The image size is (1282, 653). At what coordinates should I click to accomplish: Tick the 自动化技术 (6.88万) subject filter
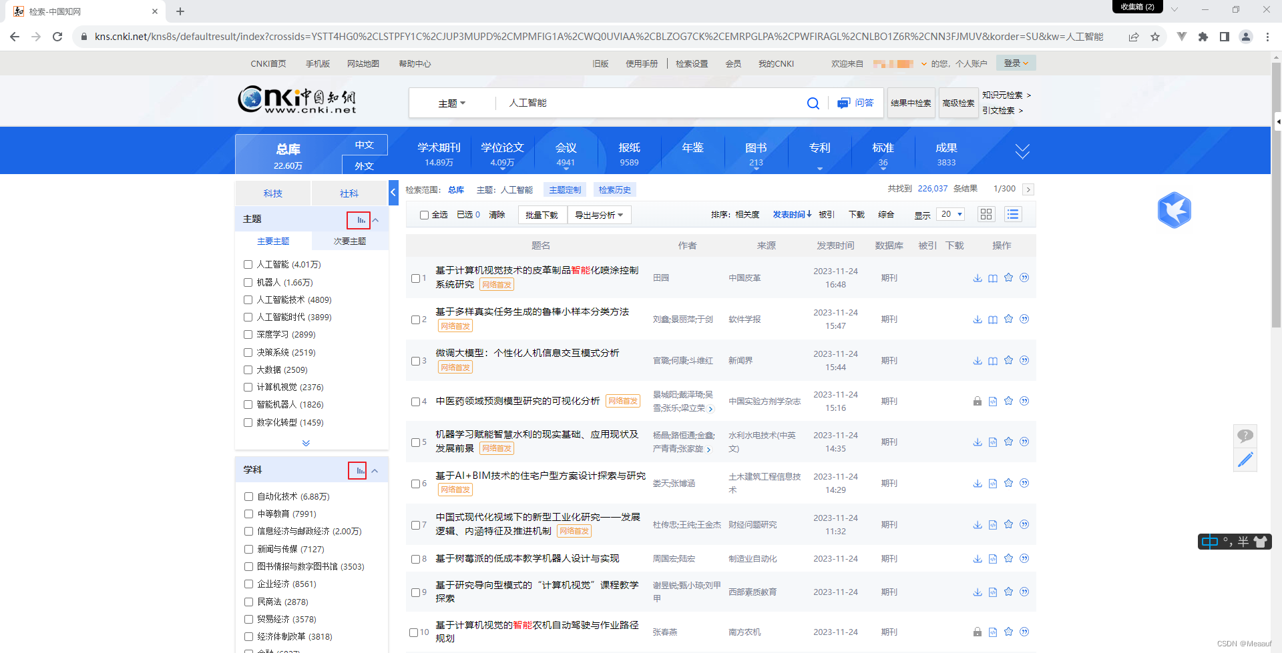(248, 497)
